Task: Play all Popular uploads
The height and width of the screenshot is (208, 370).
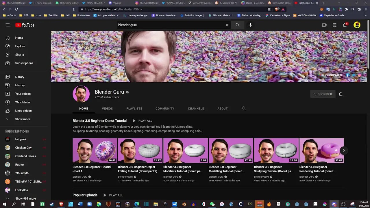Action: 113,195
